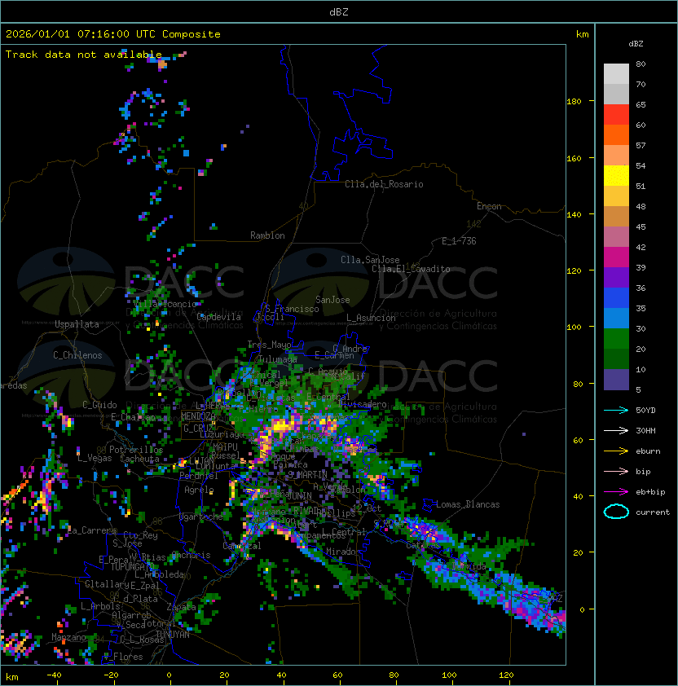Pick the 35 dBZ blue swatch
Image resolution: width=678 pixels, height=686 pixels.
coord(616,318)
